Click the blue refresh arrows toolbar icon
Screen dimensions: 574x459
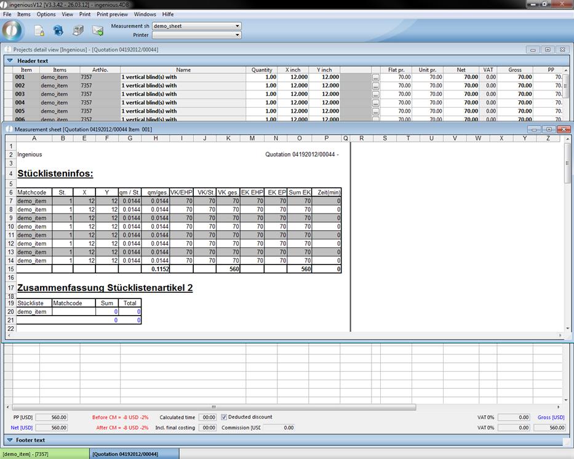coord(58,30)
